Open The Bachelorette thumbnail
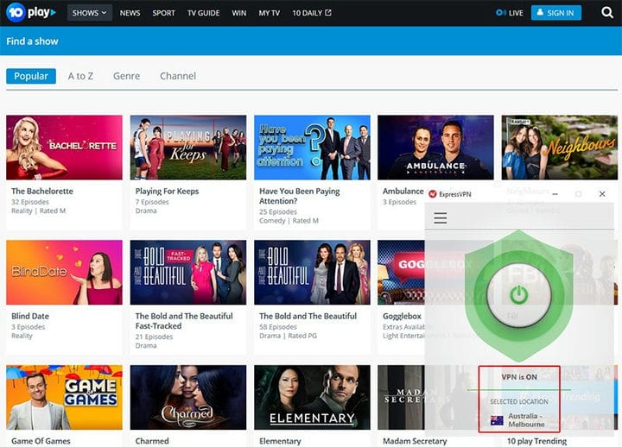The height and width of the screenshot is (447, 622). coord(64,148)
